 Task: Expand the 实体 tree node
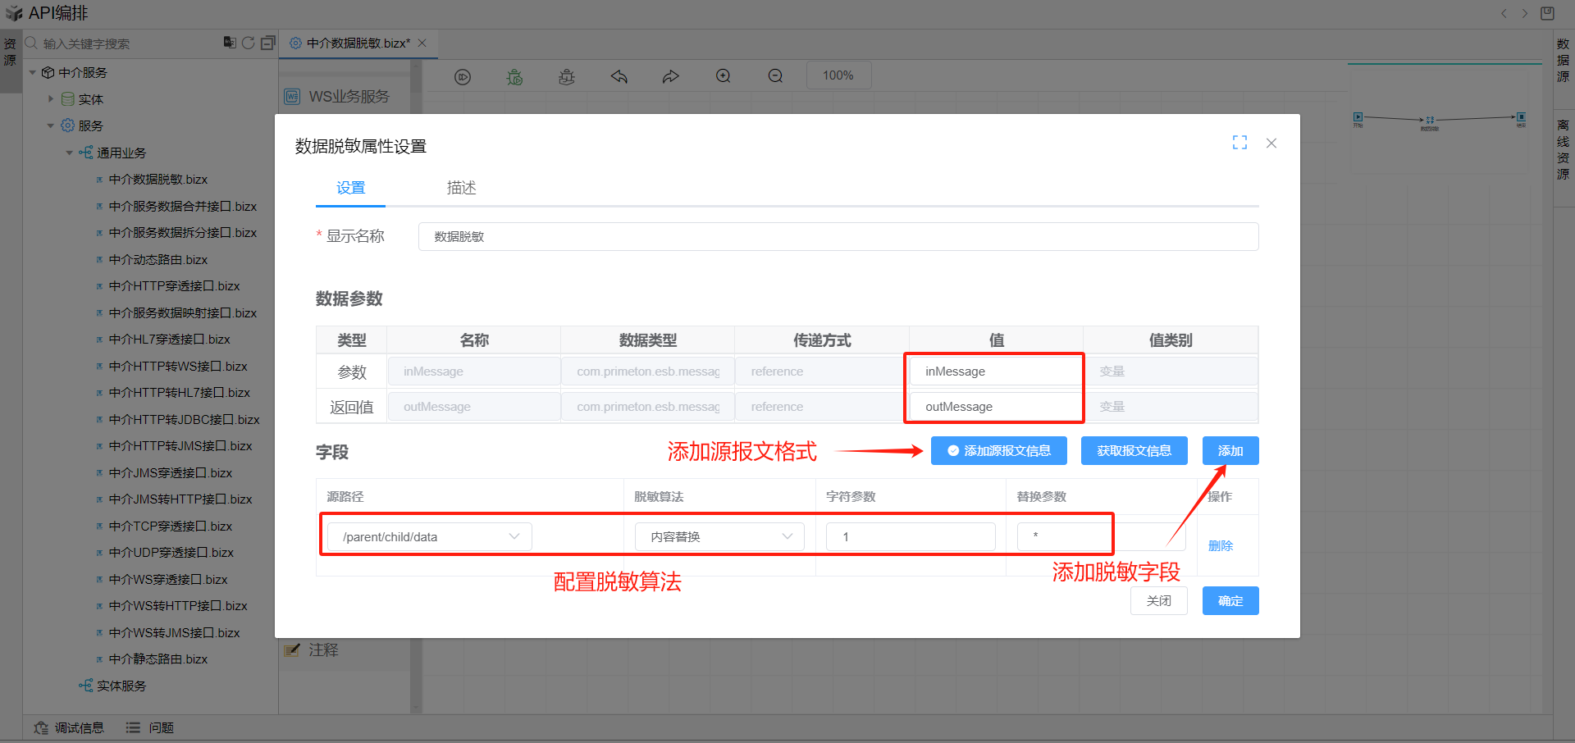pyautogui.click(x=51, y=99)
